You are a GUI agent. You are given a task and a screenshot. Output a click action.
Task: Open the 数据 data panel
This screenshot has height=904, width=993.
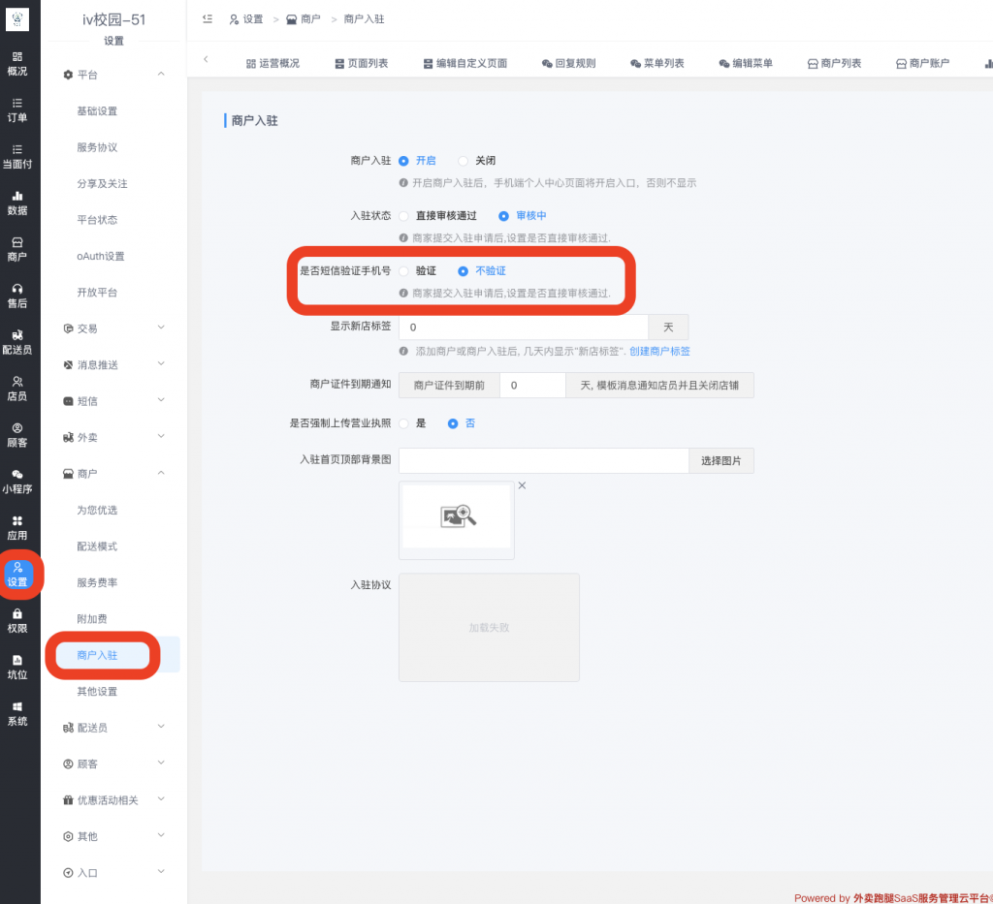click(x=18, y=203)
